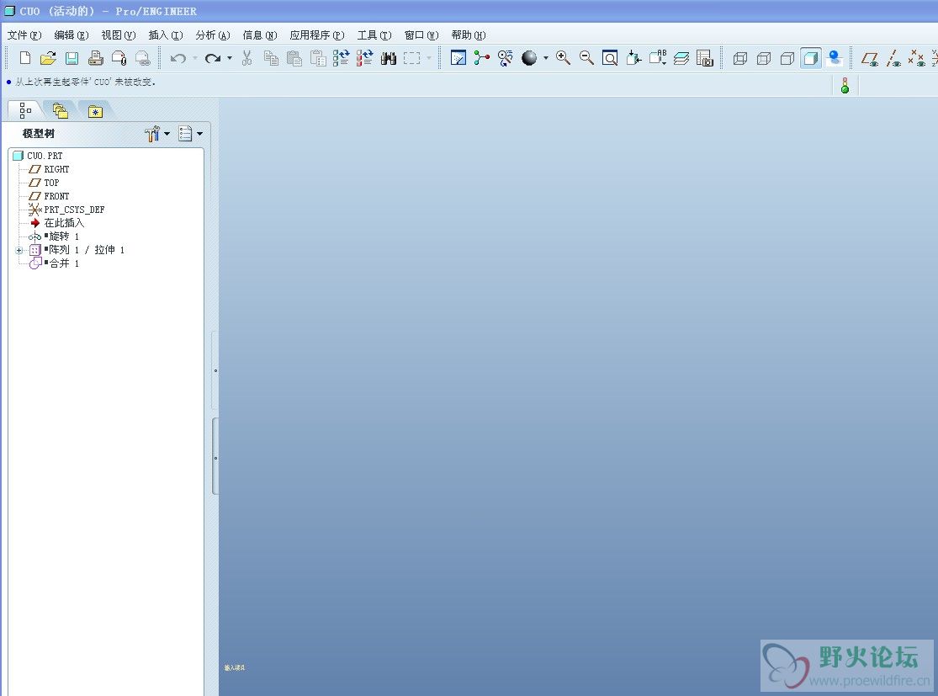Expand the 阵列 1 / 拉伸 1 node
The image size is (938, 696).
tap(19, 250)
